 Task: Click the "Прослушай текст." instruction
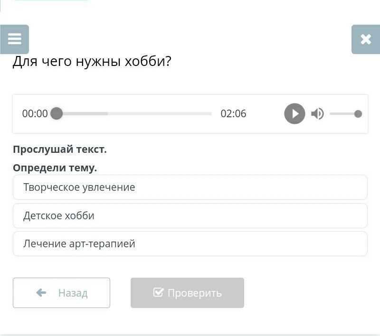pyautogui.click(x=60, y=149)
